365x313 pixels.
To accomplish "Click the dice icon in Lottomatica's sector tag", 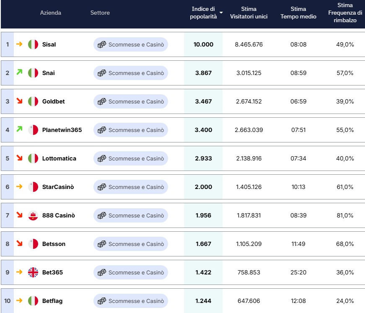I will pos(102,158).
